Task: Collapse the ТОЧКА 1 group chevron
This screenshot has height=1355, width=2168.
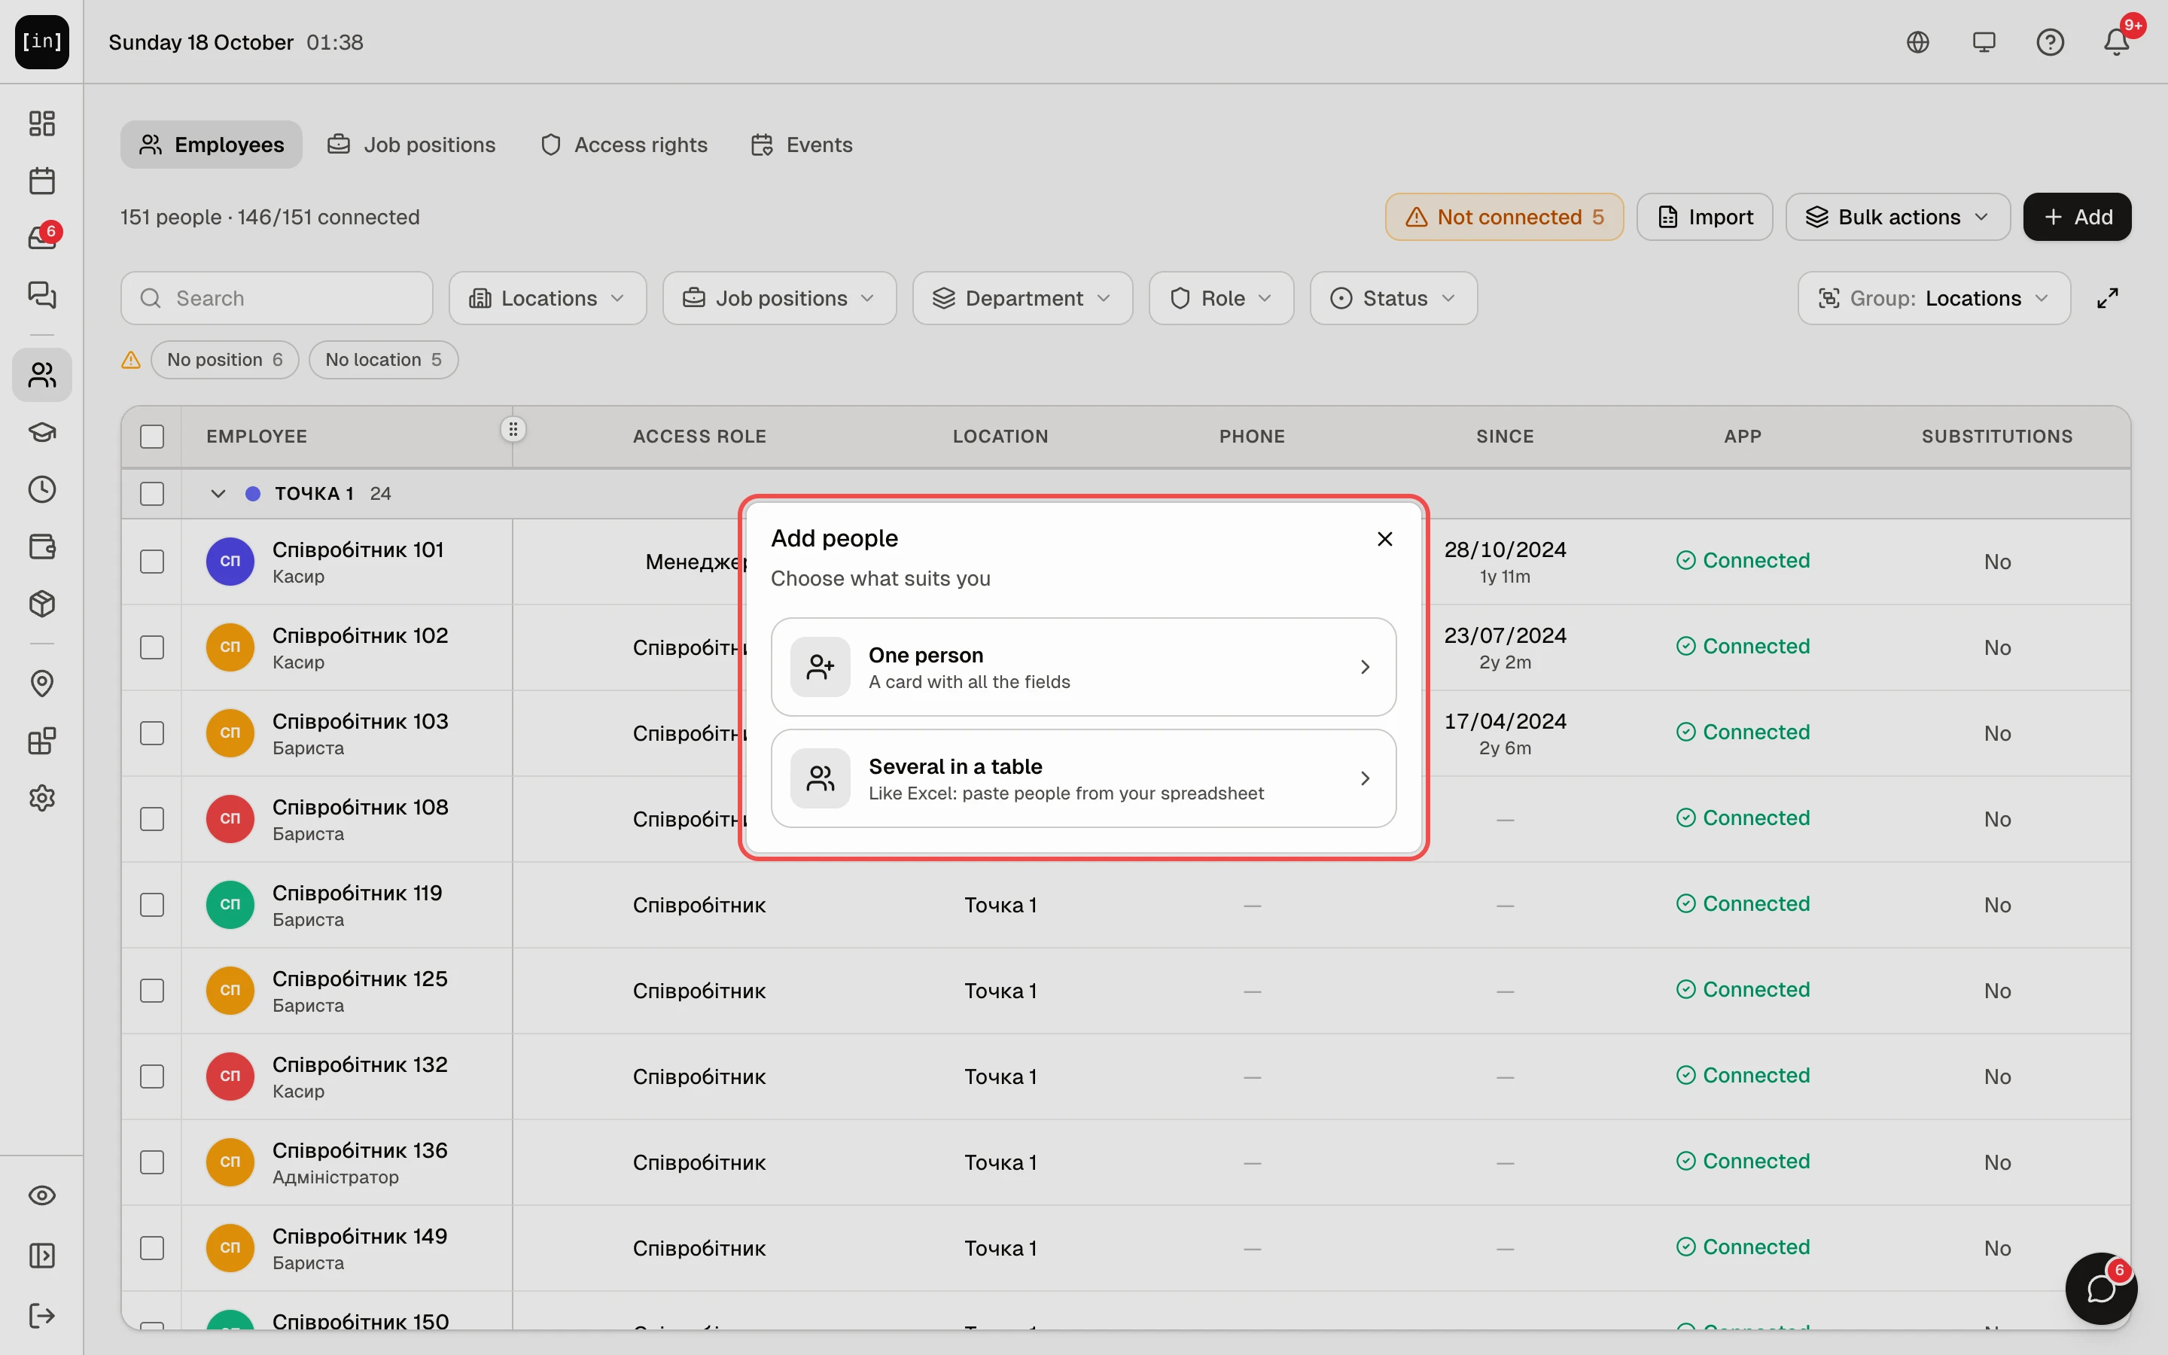Action: 218,494
